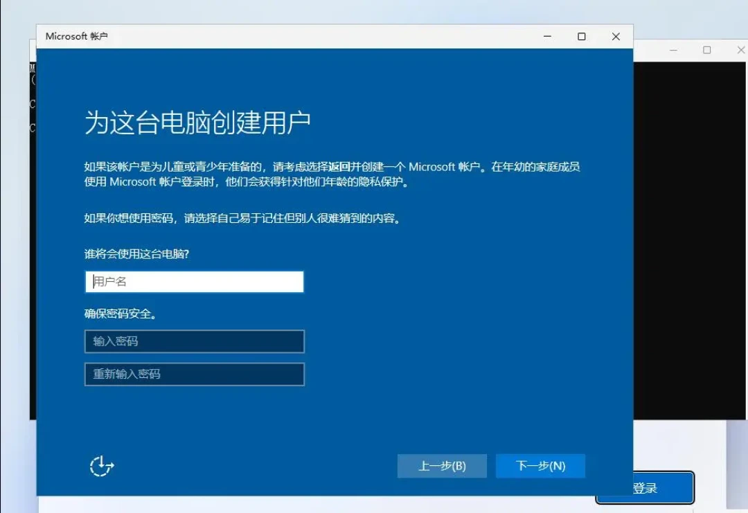The height and width of the screenshot is (513, 748).
Task: Click the Microsoft 帐户 window title
Action: [x=76, y=36]
